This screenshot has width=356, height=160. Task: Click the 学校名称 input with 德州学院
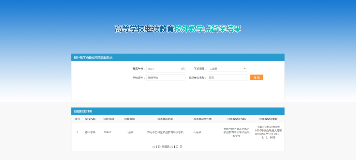(166, 78)
